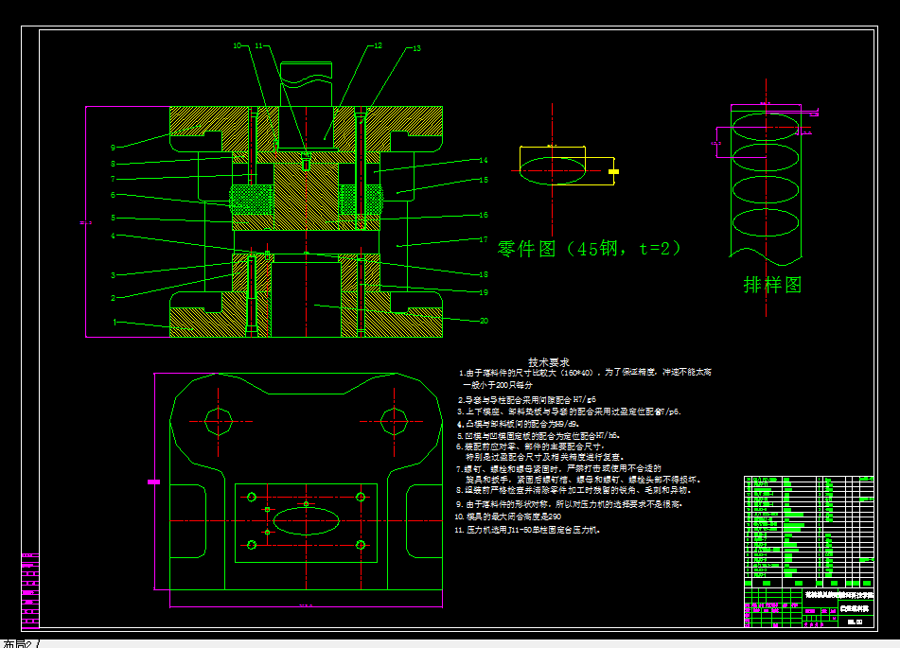Click requirement 5 mentioning H7/h6 fit
Screen dimensions: 900x648
click(x=538, y=436)
